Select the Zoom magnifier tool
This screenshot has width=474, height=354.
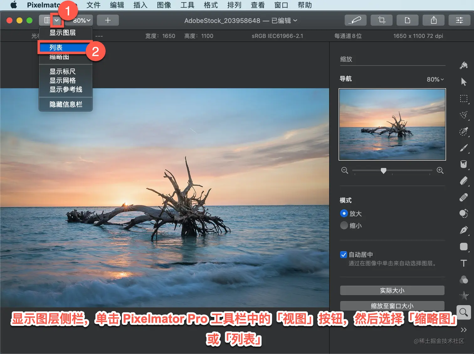click(464, 312)
